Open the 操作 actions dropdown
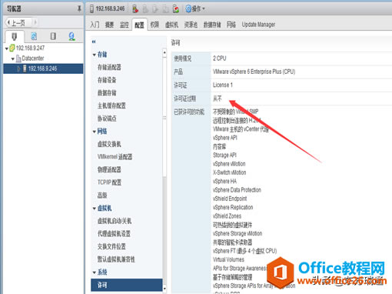The image size is (392, 294). pyautogui.click(x=195, y=9)
